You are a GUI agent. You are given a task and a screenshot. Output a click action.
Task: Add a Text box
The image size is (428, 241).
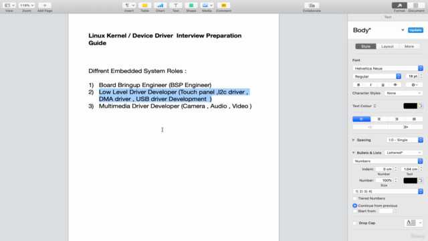click(x=176, y=5)
